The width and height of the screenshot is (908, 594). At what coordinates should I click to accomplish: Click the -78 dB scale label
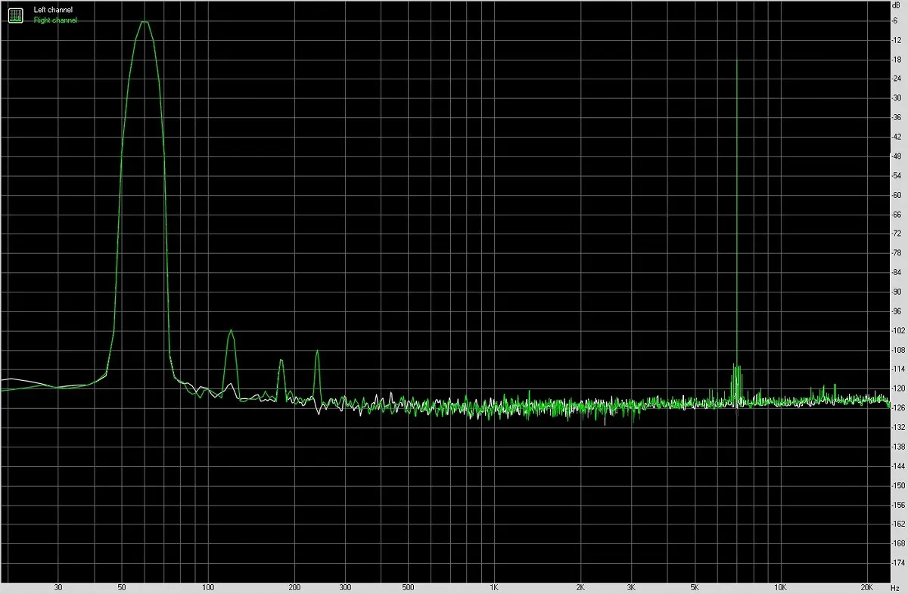(897, 253)
